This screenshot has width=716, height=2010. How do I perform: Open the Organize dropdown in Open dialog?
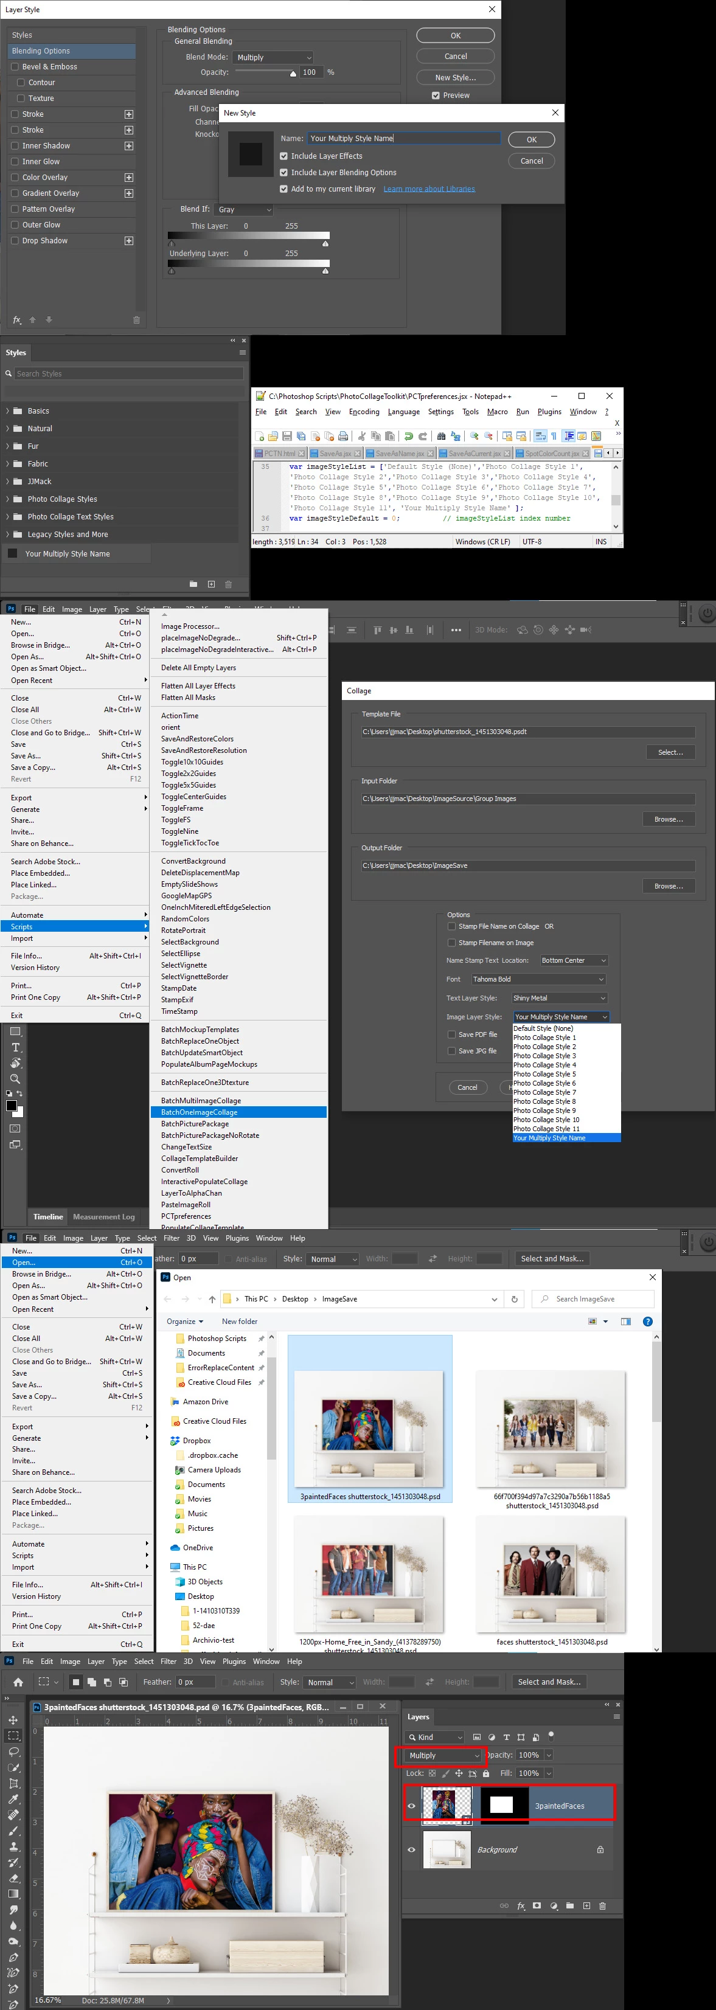[185, 1321]
